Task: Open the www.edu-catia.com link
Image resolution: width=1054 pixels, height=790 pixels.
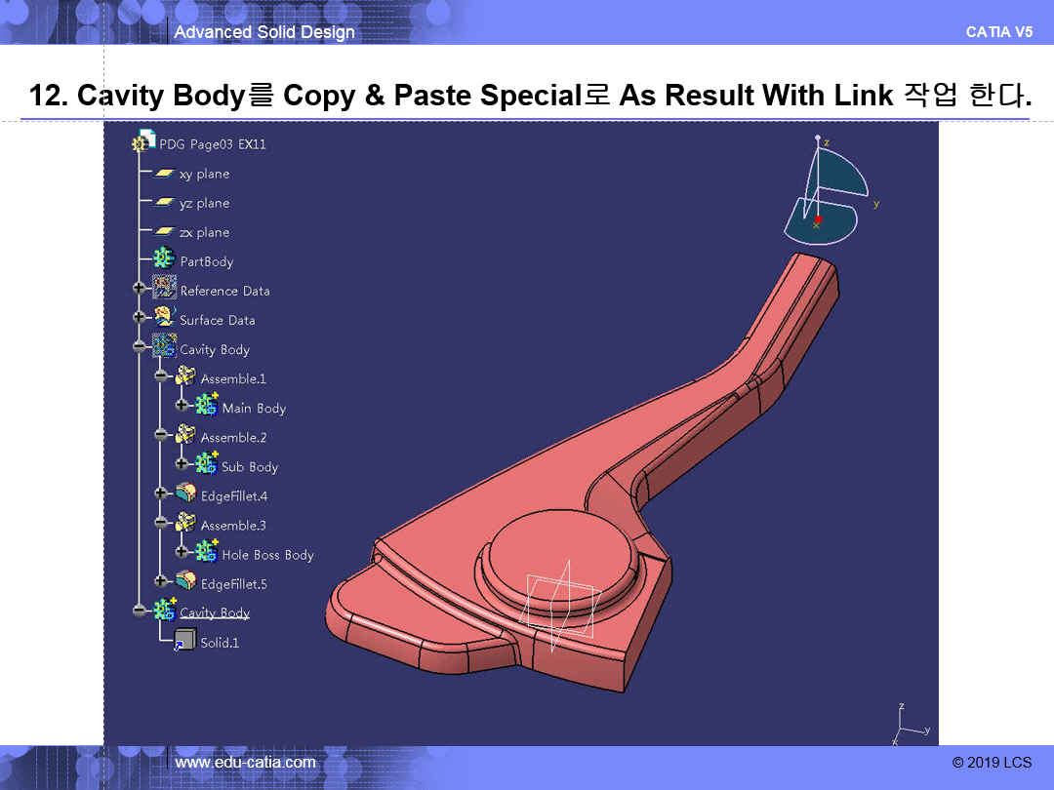Action: click(x=245, y=763)
